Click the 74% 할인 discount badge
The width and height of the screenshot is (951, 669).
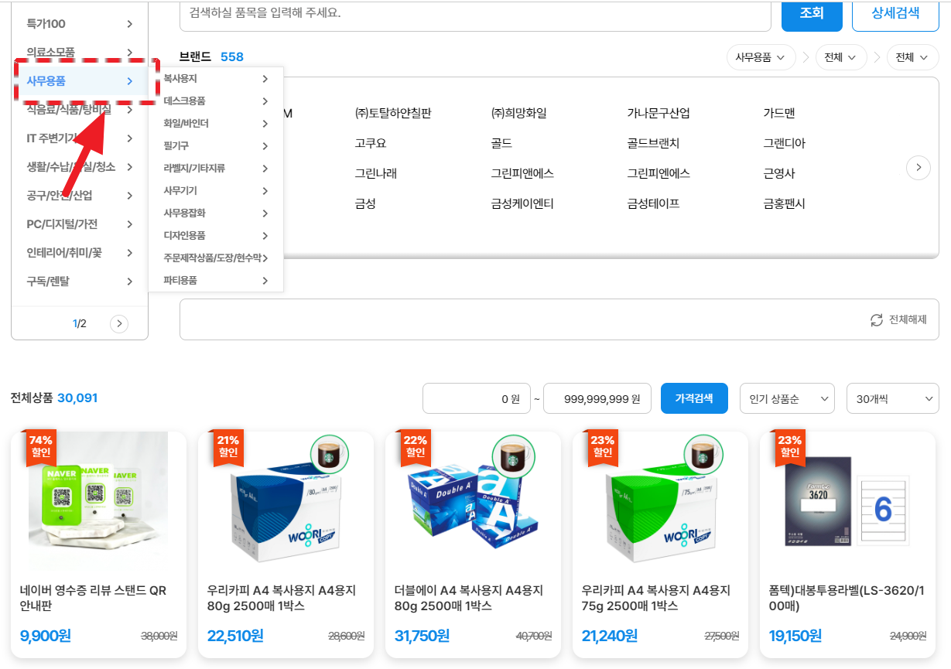[40, 447]
